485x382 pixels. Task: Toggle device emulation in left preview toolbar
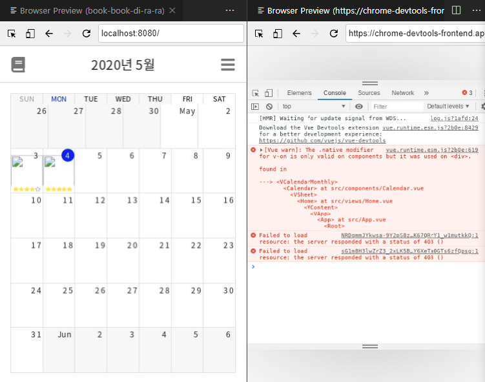pyautogui.click(x=30, y=34)
